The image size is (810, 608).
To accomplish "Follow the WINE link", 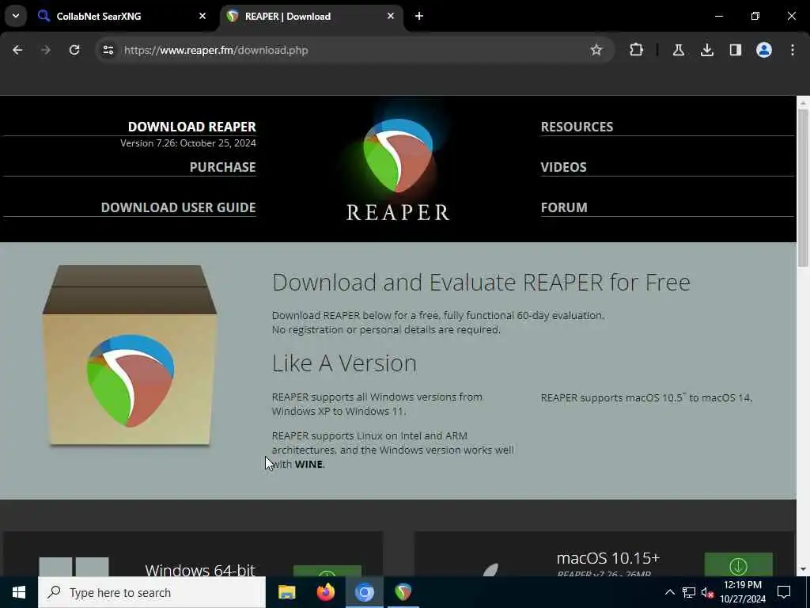I will [308, 464].
